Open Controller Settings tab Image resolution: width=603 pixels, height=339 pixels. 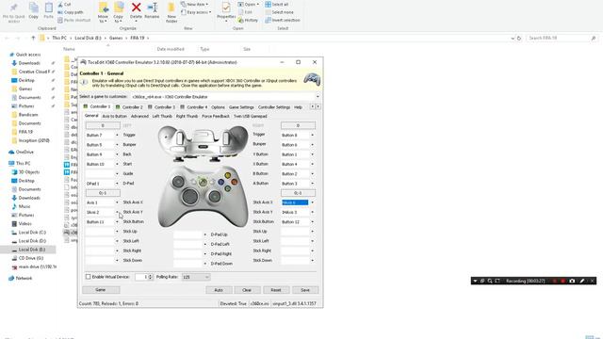click(274, 107)
